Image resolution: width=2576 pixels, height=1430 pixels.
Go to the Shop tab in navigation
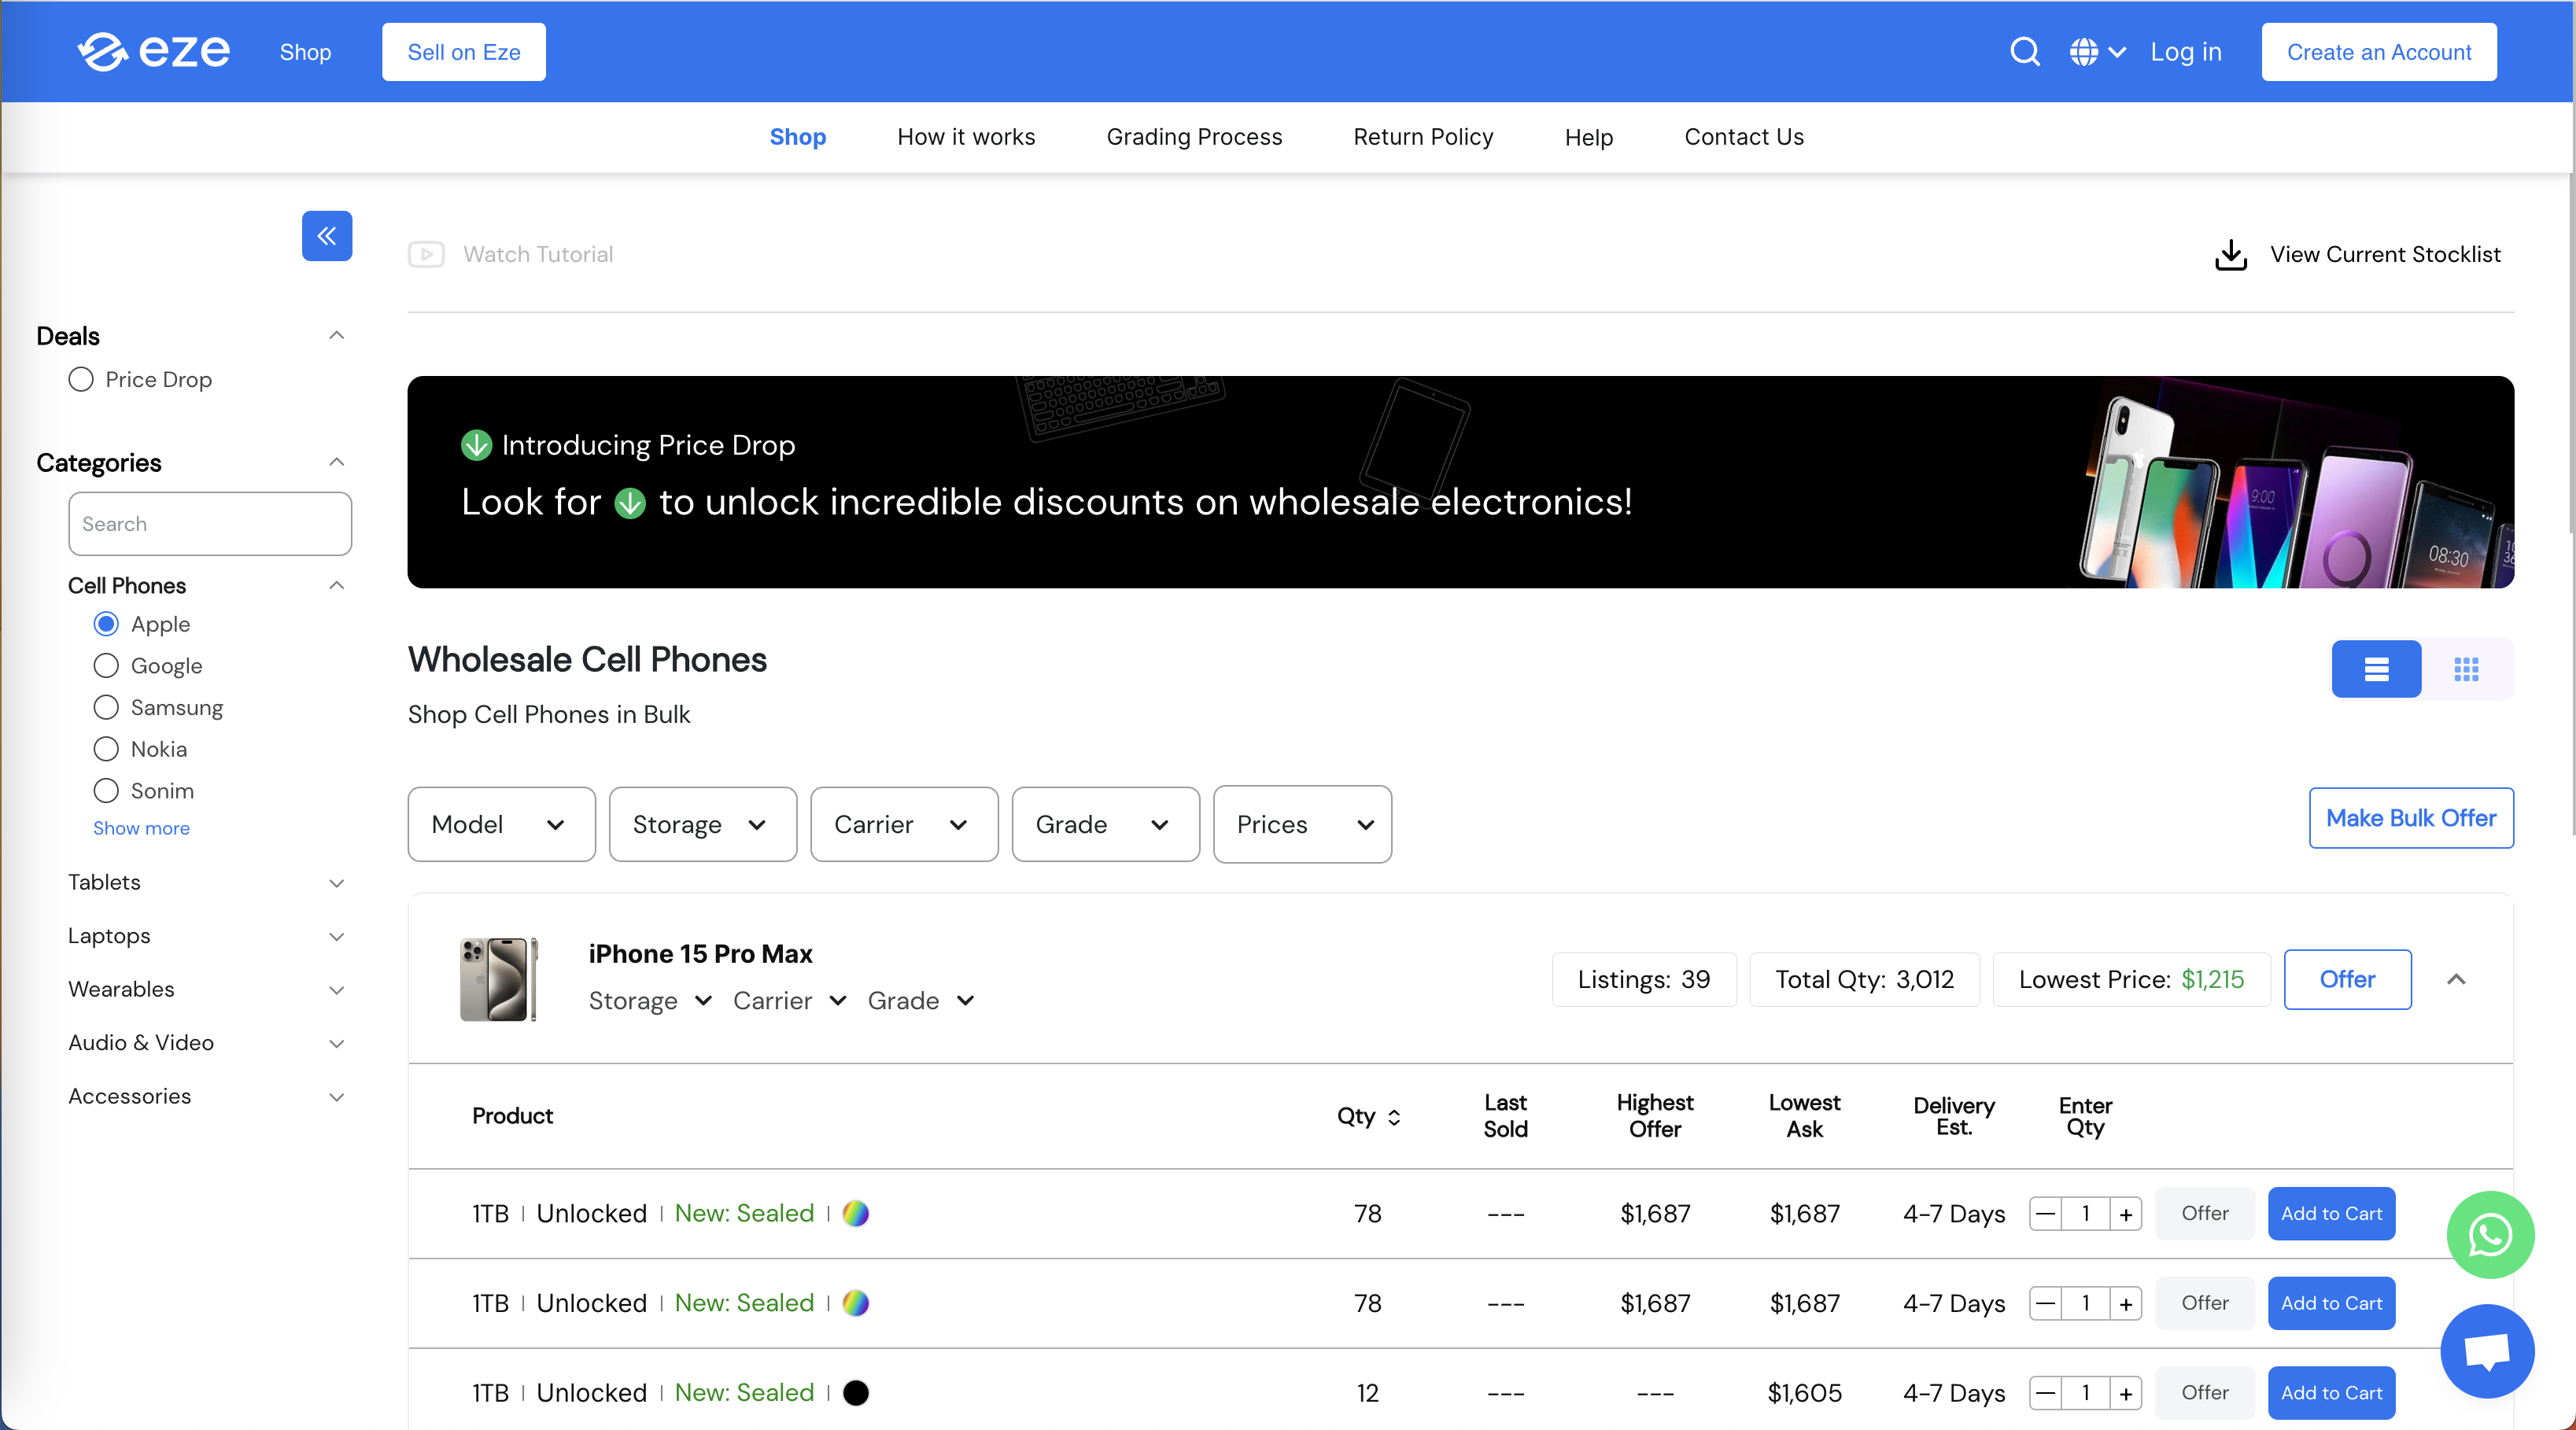pos(798,137)
